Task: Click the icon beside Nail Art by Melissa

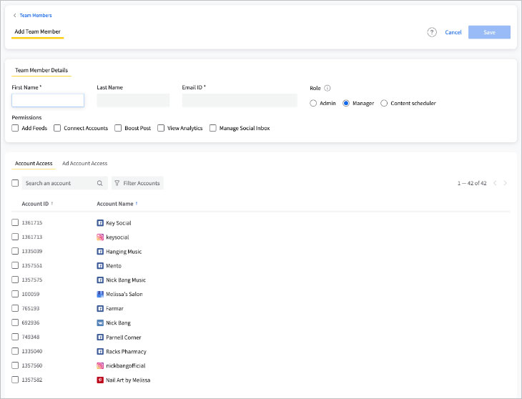Action: coord(100,380)
